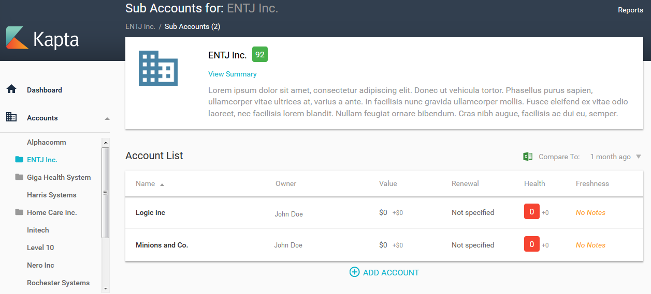Go to Dashboard in the sidebar
The image size is (651, 294).
point(45,90)
